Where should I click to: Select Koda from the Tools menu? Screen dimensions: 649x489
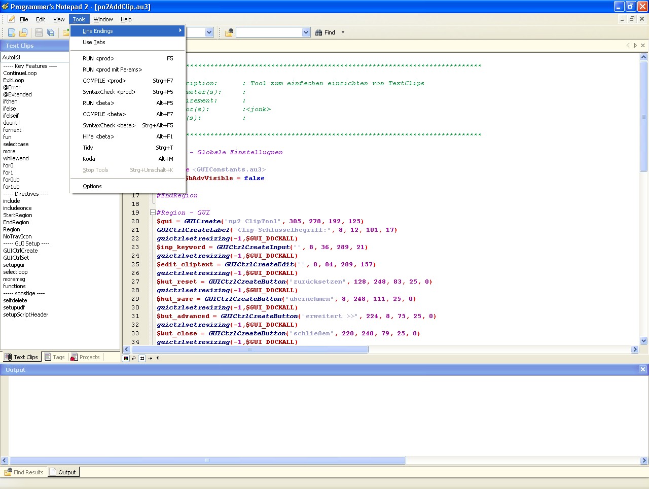tap(89, 159)
